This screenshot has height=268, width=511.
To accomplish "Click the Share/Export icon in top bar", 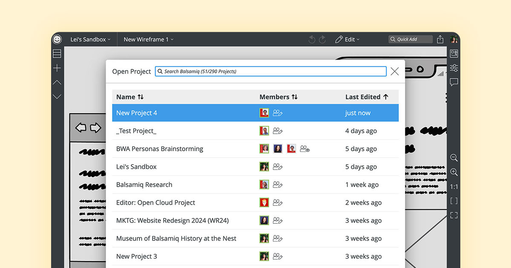I will pyautogui.click(x=440, y=39).
